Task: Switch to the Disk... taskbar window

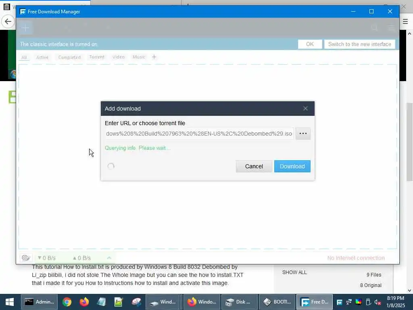Action: click(x=239, y=302)
